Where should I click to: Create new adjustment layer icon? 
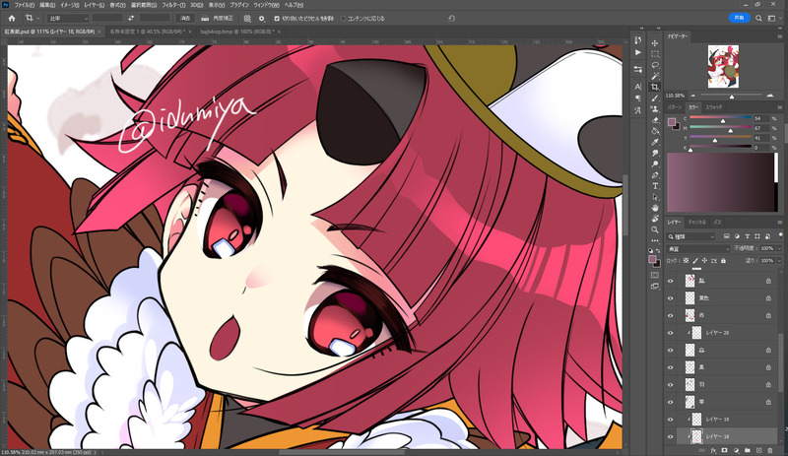(x=736, y=451)
